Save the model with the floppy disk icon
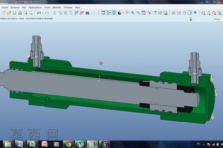 [15, 13]
